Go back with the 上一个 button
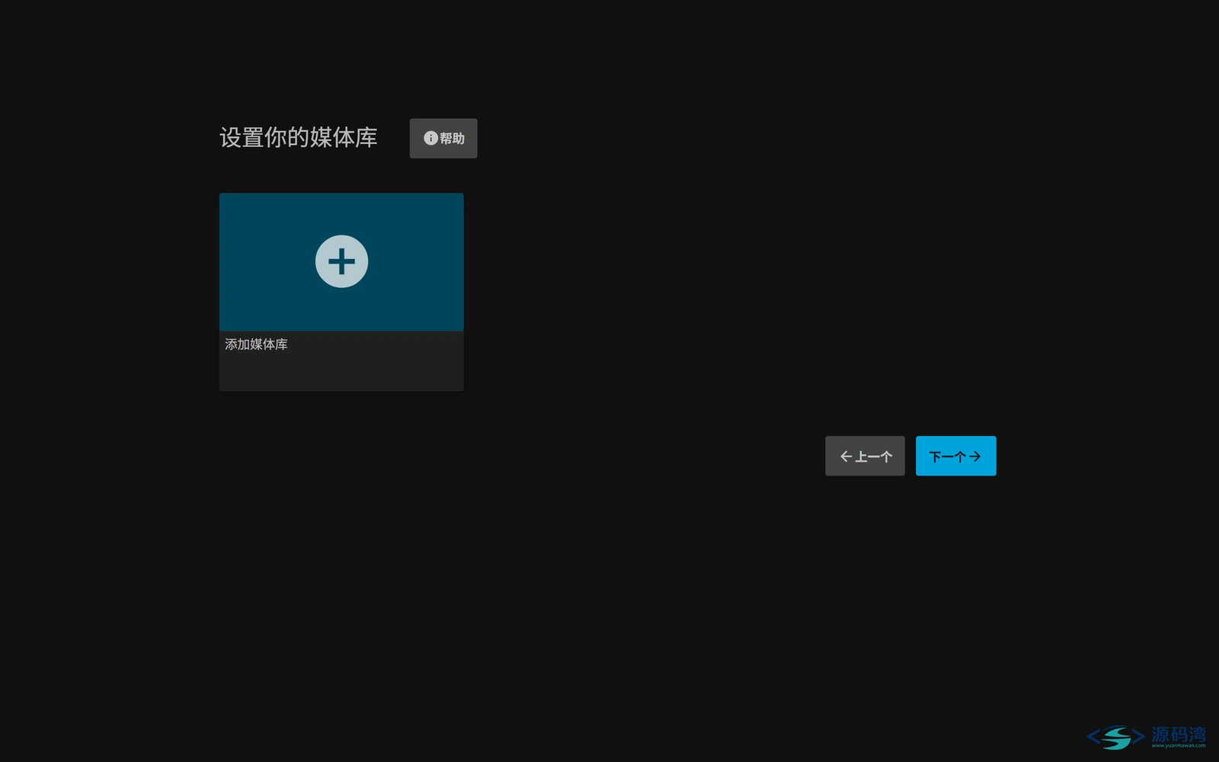 tap(865, 456)
